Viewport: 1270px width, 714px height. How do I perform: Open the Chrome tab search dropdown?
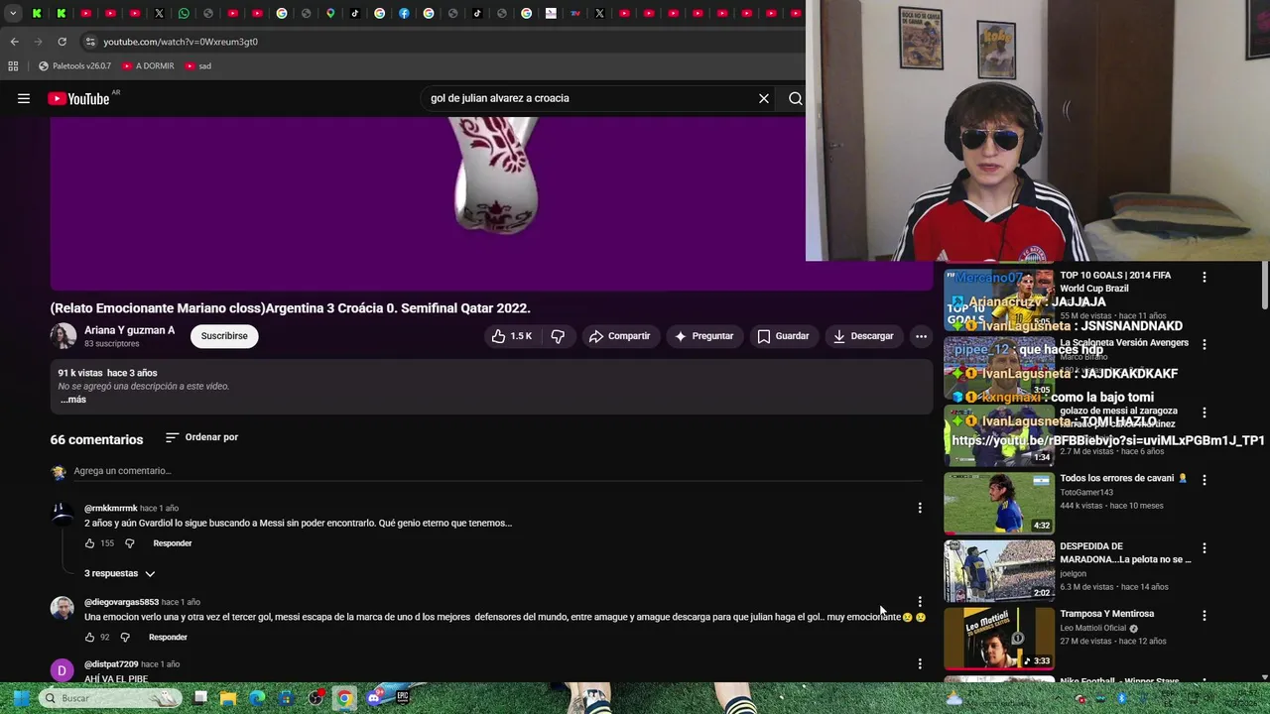[13, 13]
